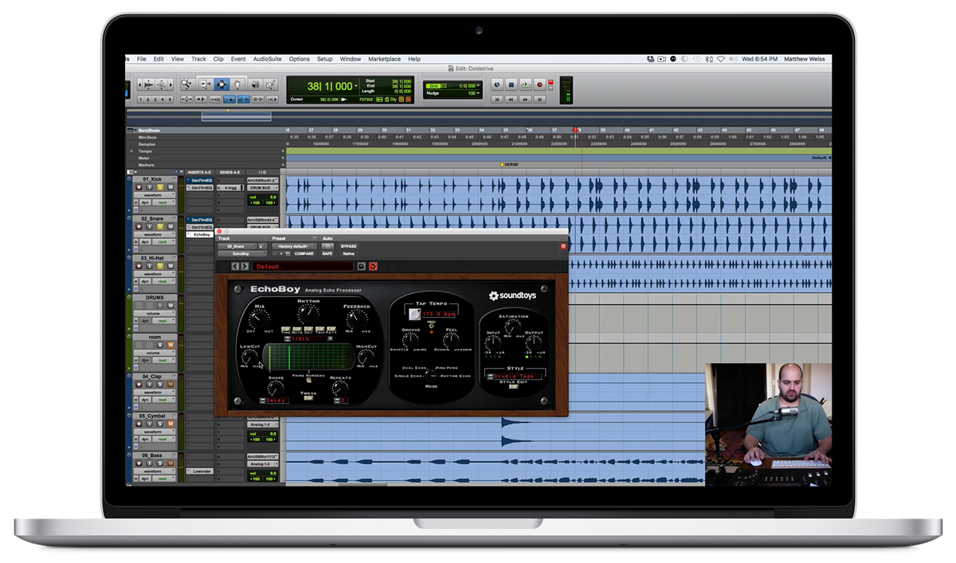
Task: Click the Lowender insert on 06_Bass
Action: (200, 471)
